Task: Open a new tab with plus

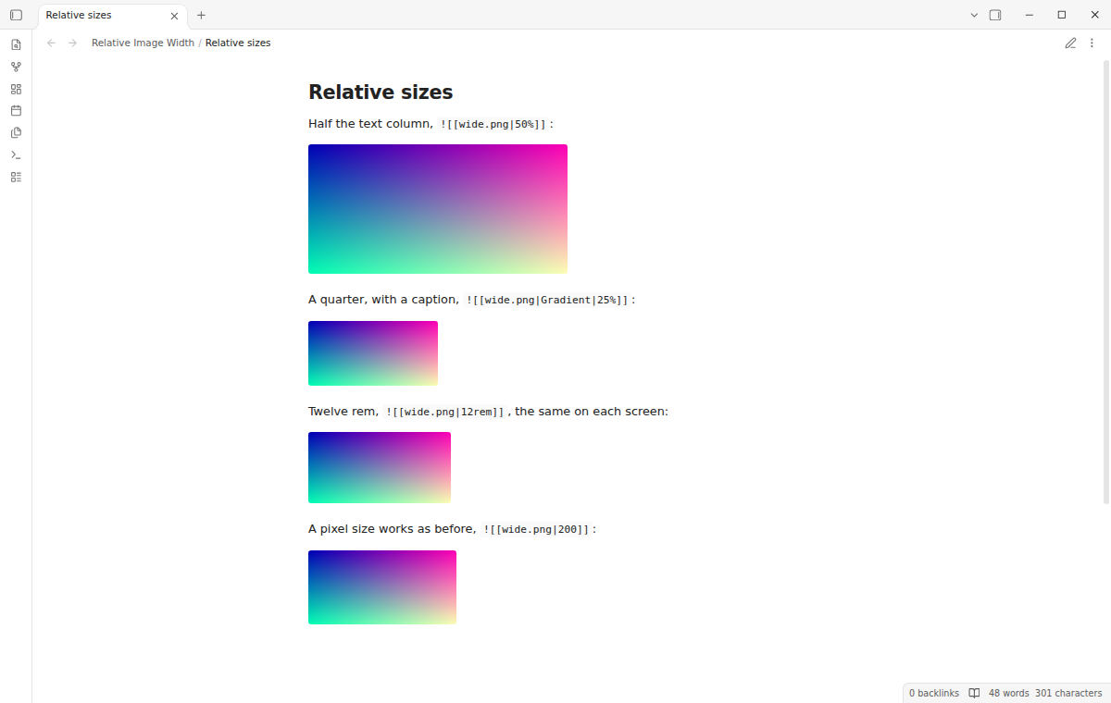Action: [201, 15]
